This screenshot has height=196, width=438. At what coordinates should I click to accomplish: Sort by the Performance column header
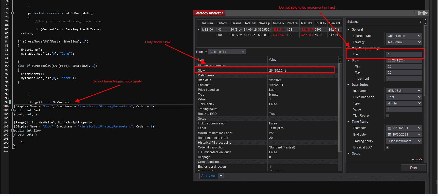tap(222, 23)
